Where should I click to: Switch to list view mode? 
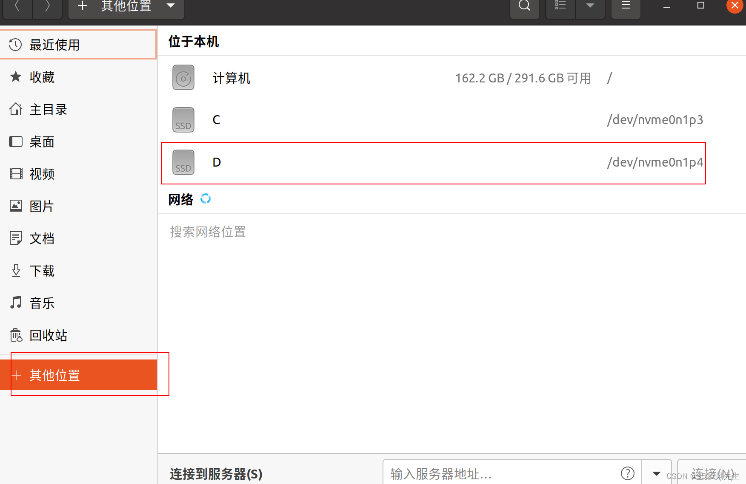pyautogui.click(x=560, y=6)
